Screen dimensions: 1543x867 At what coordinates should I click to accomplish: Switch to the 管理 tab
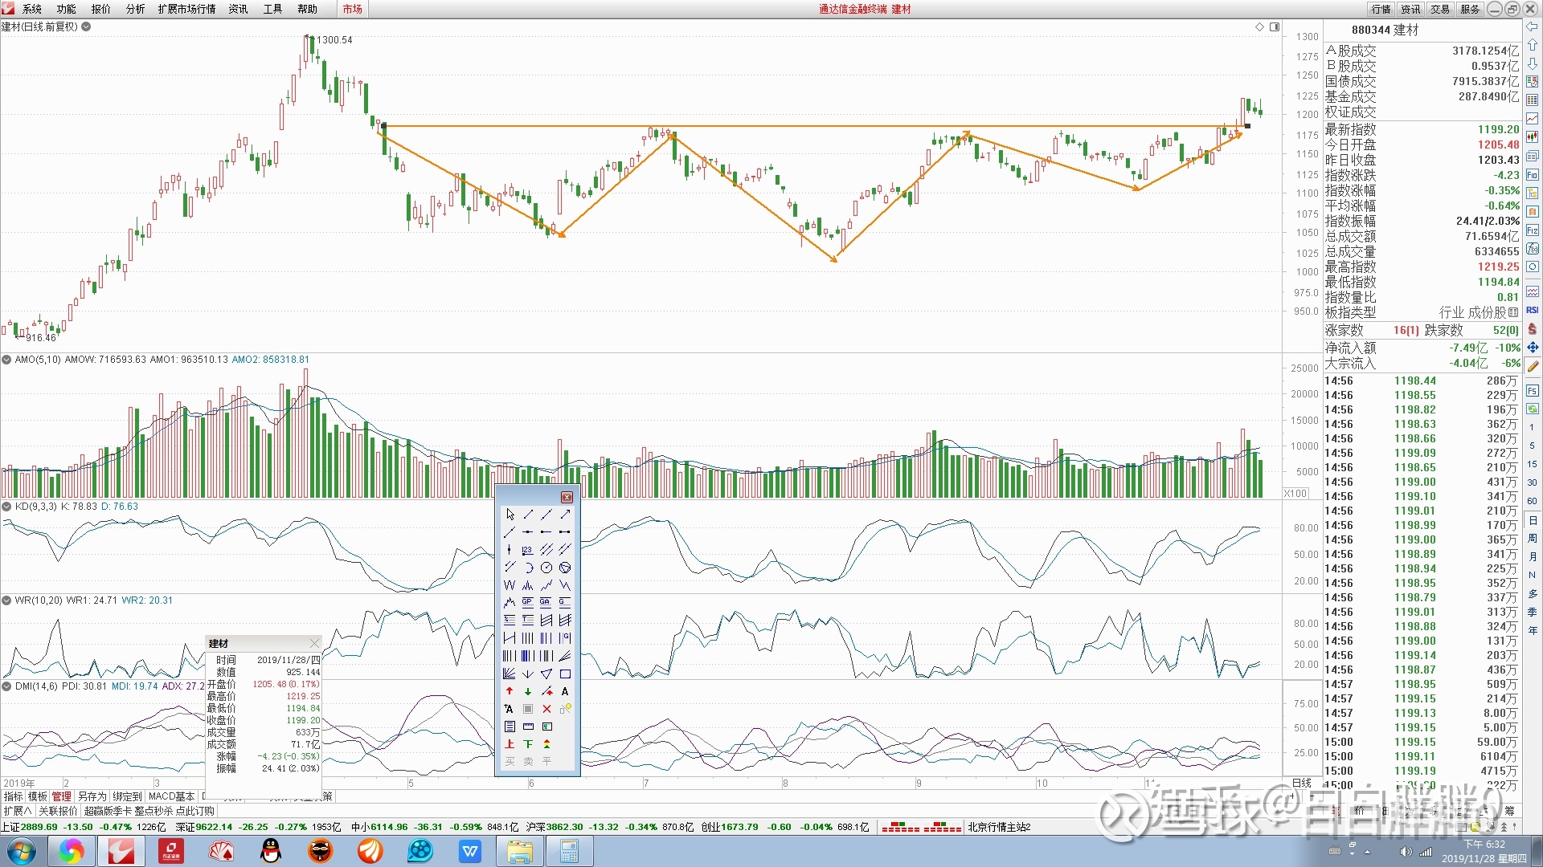61,796
